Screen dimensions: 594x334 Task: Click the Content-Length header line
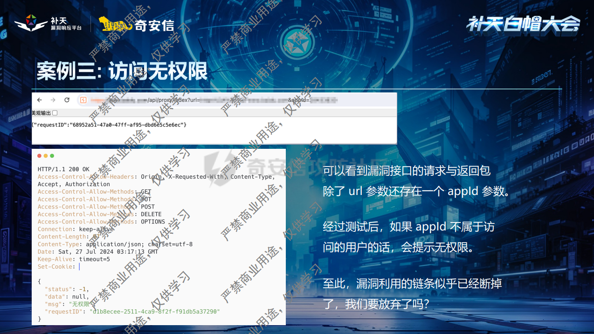point(69,237)
